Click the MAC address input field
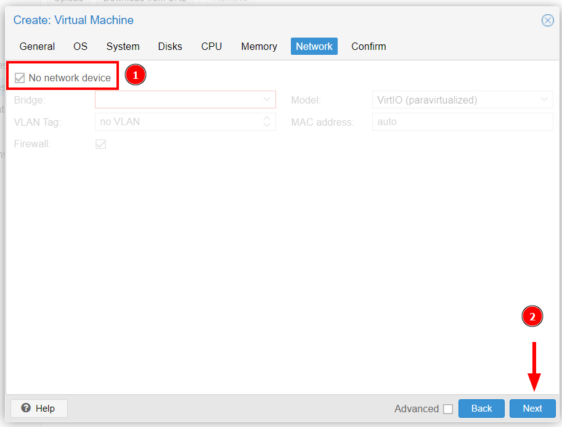This screenshot has width=562, height=427. tap(462, 122)
